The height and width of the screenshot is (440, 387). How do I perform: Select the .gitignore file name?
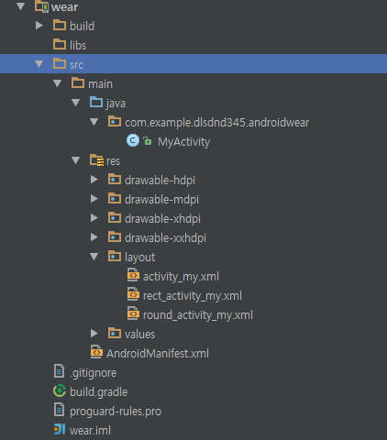point(94,373)
